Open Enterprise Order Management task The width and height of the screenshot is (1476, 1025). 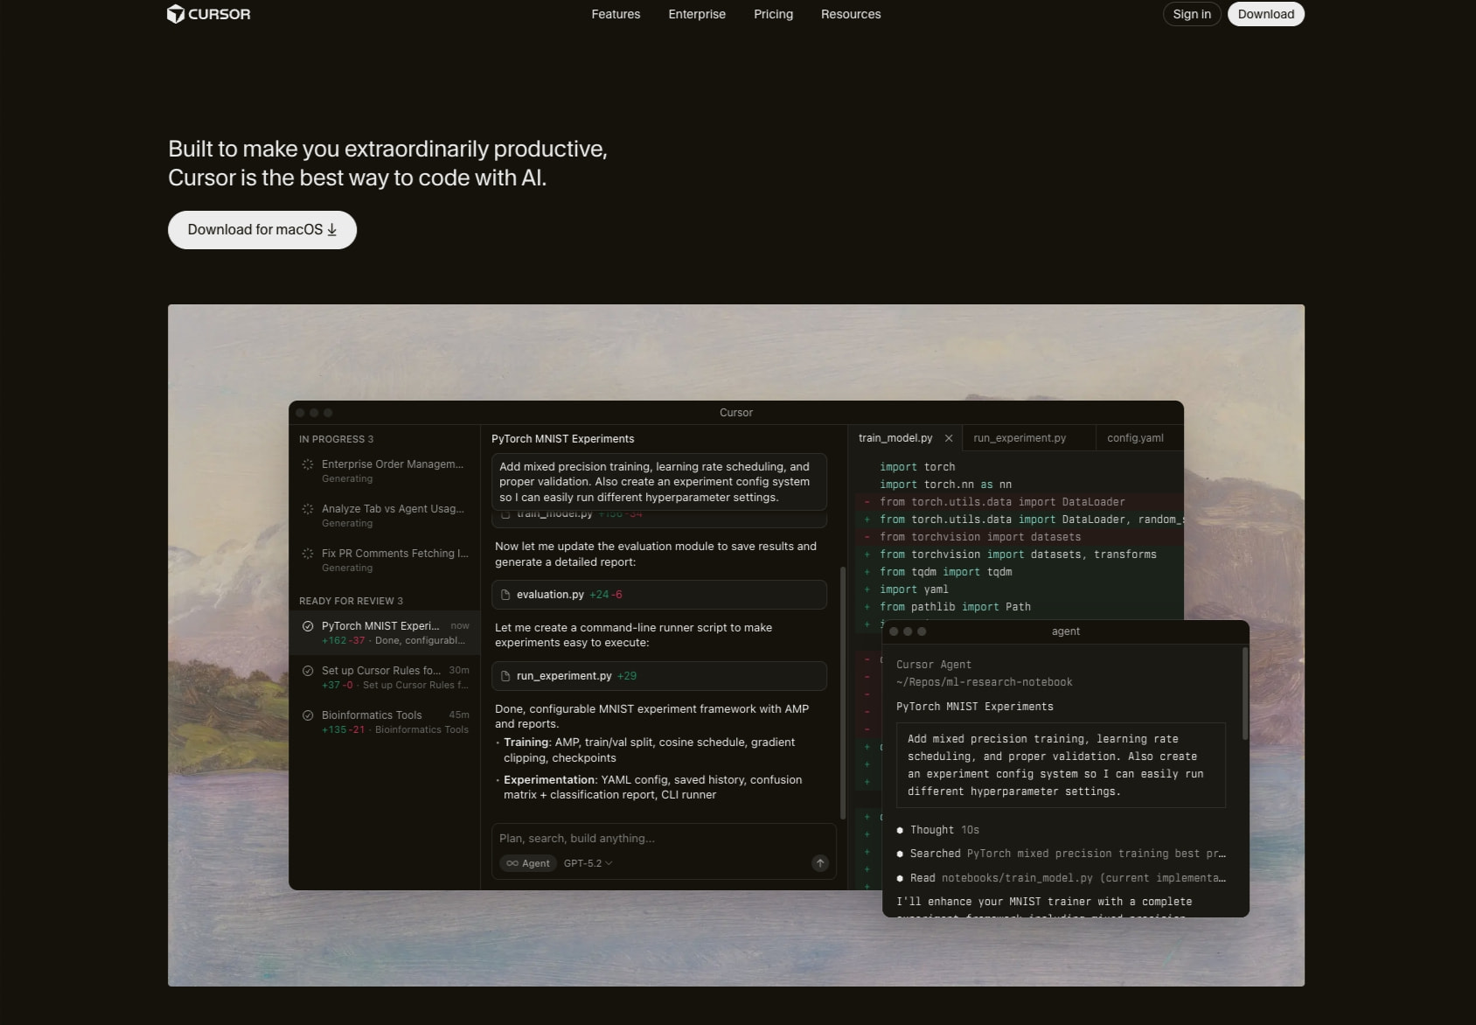pyautogui.click(x=385, y=471)
